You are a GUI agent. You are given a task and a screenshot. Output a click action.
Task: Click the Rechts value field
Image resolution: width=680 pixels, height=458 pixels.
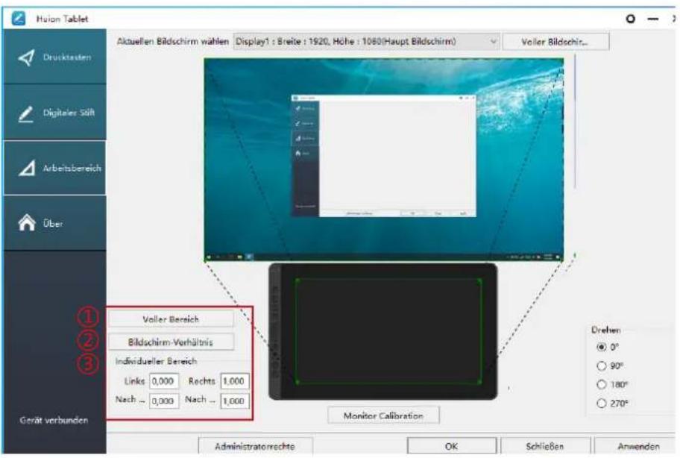[x=235, y=381]
